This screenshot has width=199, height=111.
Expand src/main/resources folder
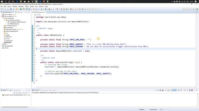[3, 26]
